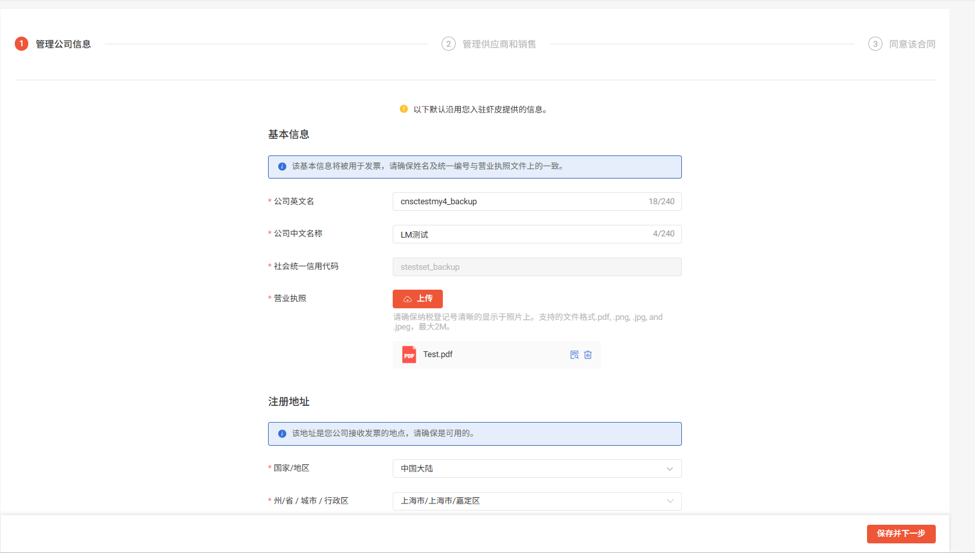
Task: Click the info icon in 注册地址 notice
Action: (282, 434)
